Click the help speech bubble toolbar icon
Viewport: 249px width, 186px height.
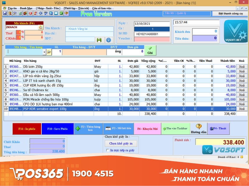66,13
